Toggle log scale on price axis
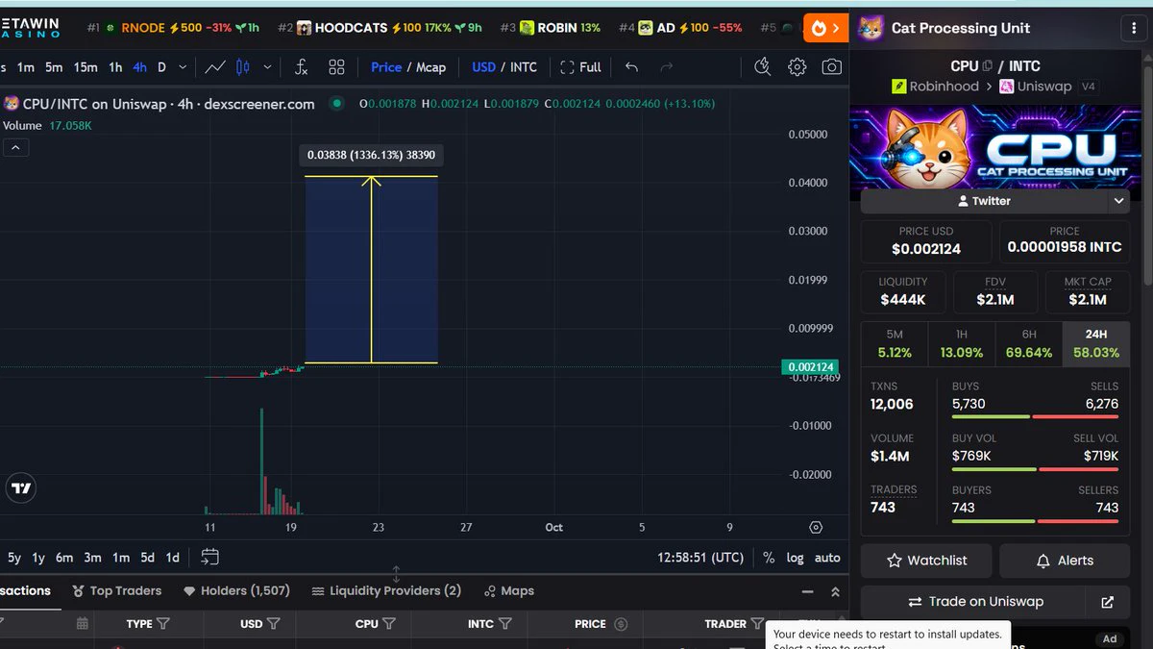 tap(795, 558)
